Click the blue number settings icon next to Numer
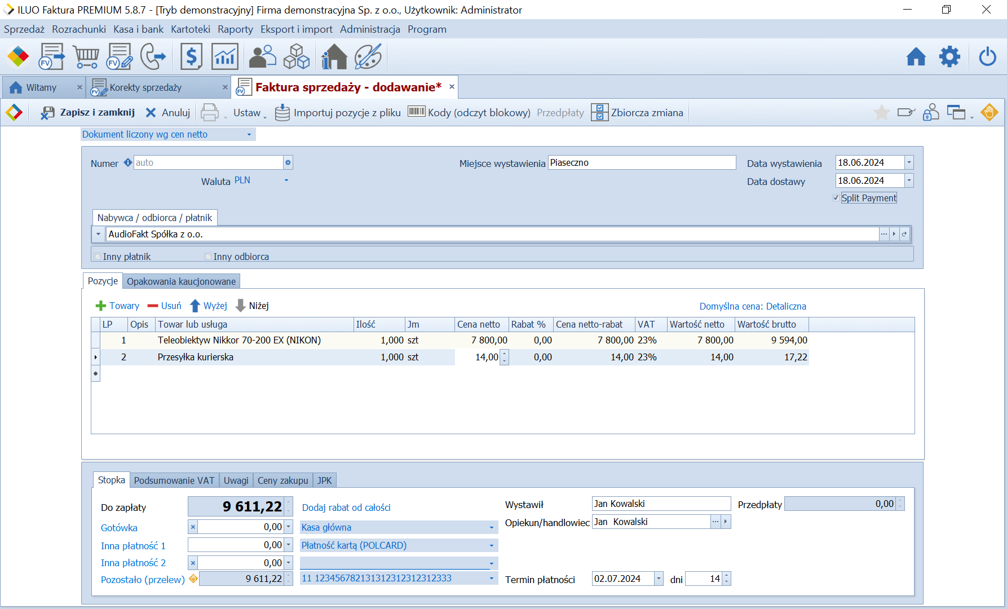The width and height of the screenshot is (1007, 609). click(x=128, y=162)
